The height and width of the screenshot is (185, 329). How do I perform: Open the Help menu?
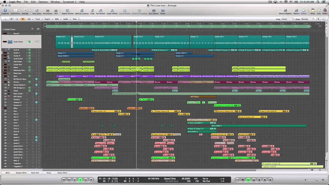(x=82, y=2)
